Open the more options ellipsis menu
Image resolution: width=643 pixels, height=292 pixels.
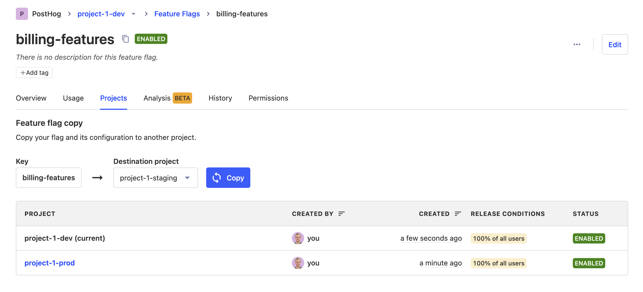click(x=577, y=44)
